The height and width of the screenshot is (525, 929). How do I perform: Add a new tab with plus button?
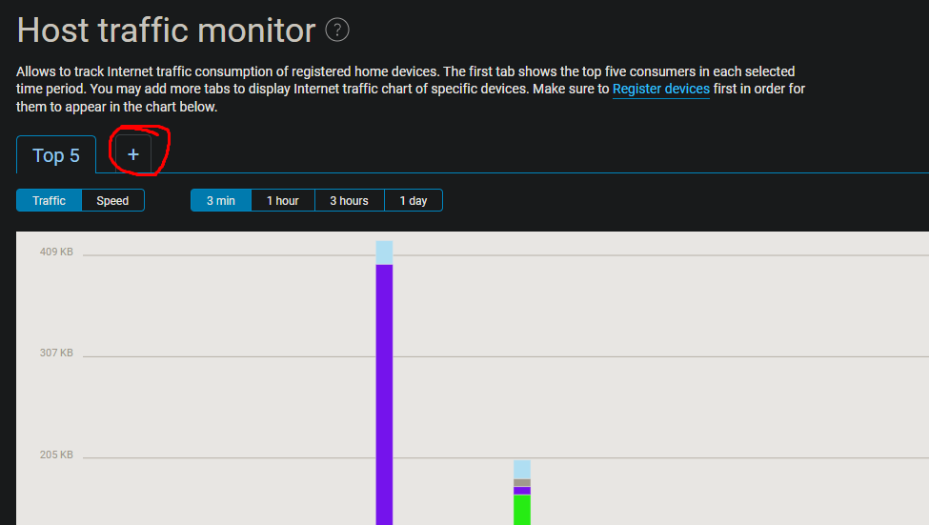(133, 154)
